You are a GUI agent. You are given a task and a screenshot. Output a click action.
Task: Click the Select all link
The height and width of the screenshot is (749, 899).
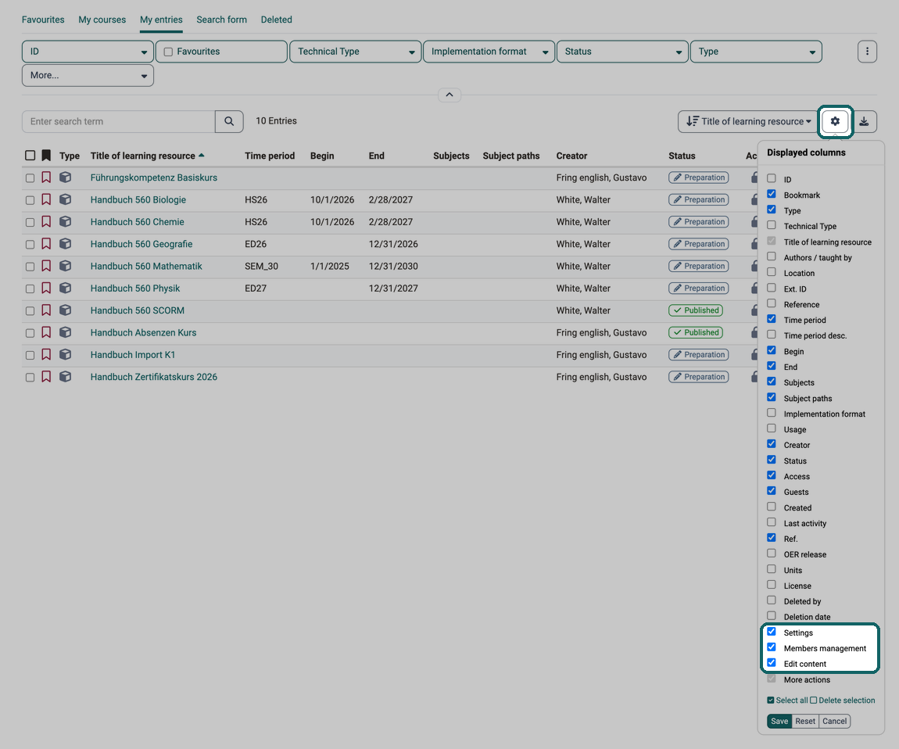click(x=788, y=701)
